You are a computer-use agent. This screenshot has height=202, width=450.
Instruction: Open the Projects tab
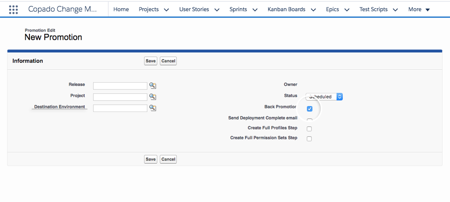(x=149, y=10)
